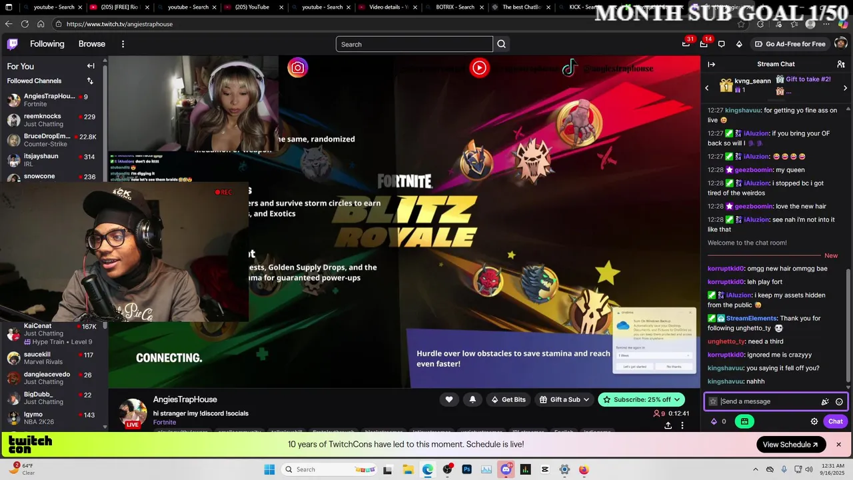Open whispers speech bubble icon
The height and width of the screenshot is (480, 853).
coord(721,44)
